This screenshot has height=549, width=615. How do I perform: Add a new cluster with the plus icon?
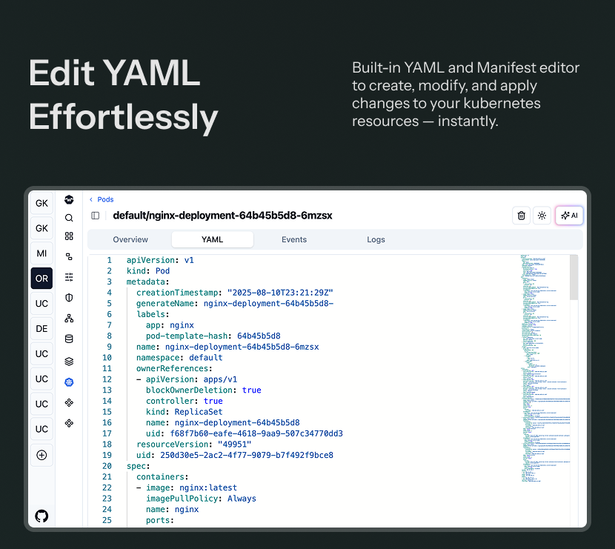click(41, 455)
